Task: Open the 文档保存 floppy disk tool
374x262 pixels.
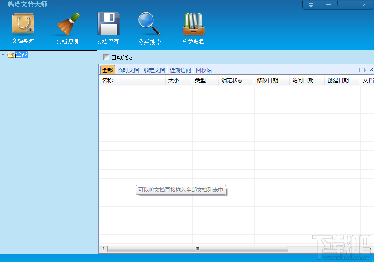Action: [x=108, y=29]
